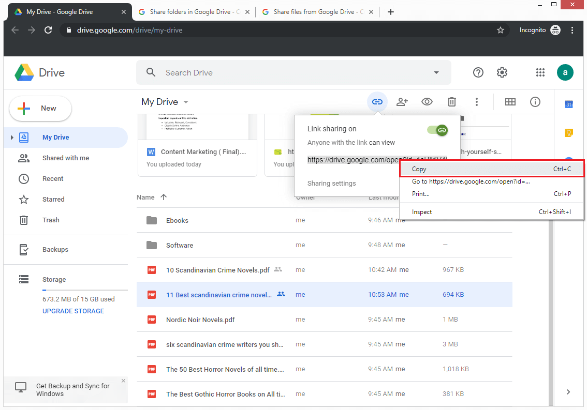
Task: Toggle the Name sort order arrow
Action: pos(164,197)
